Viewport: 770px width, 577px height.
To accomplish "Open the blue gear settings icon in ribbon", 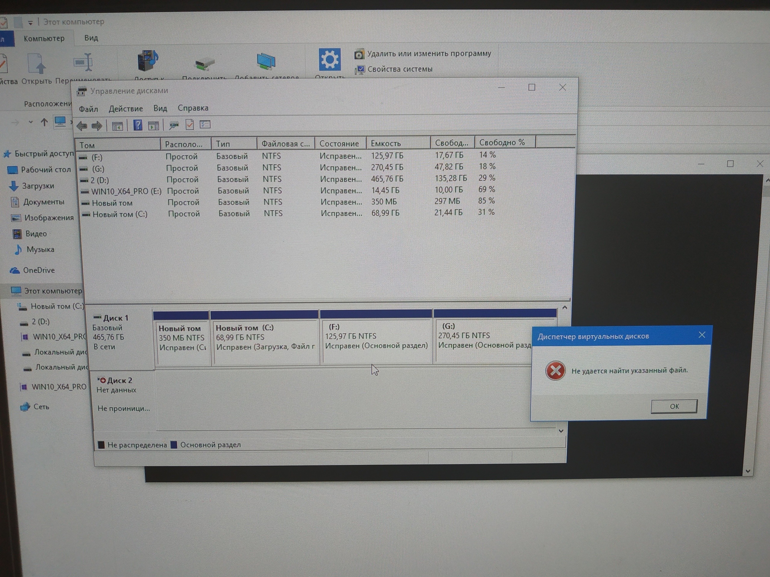I will [x=329, y=60].
